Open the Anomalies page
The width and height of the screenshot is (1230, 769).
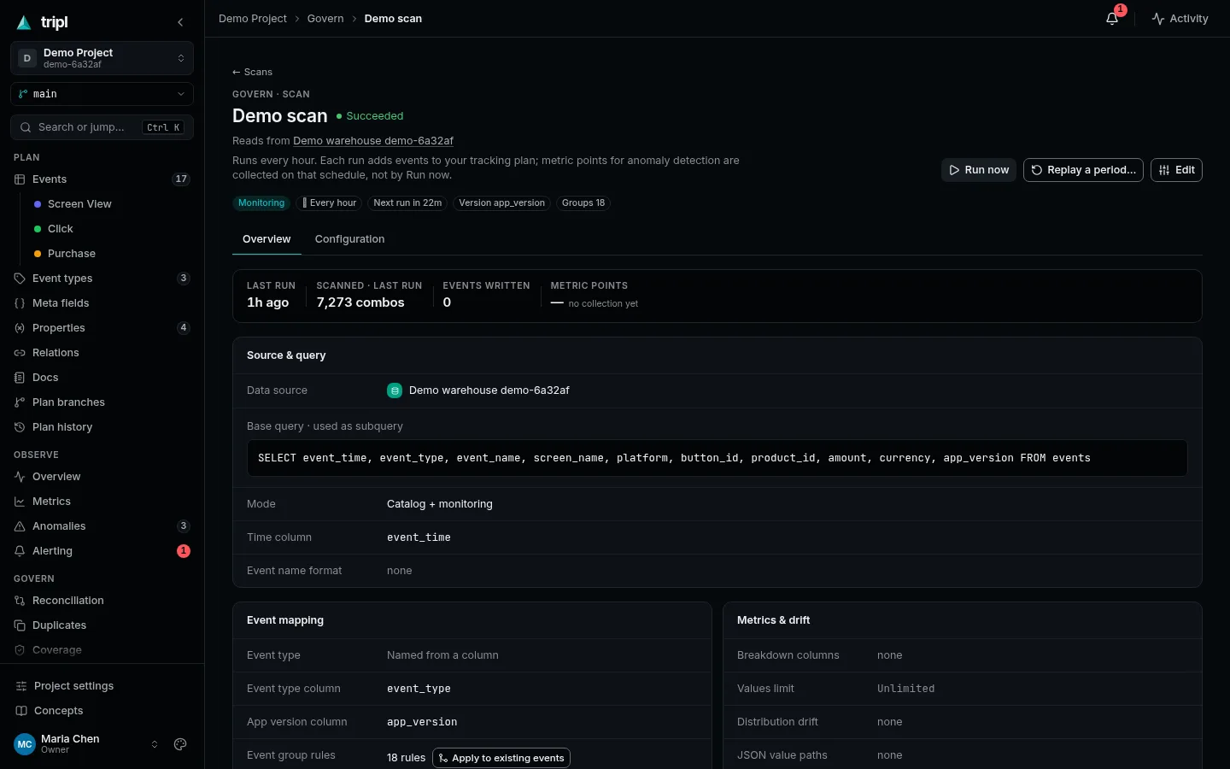[102, 526]
